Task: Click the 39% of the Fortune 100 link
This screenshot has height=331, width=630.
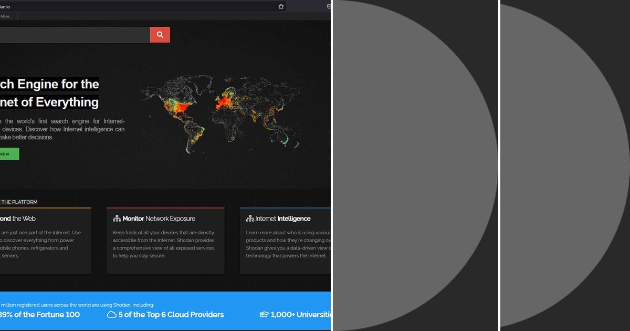Action: (x=41, y=315)
